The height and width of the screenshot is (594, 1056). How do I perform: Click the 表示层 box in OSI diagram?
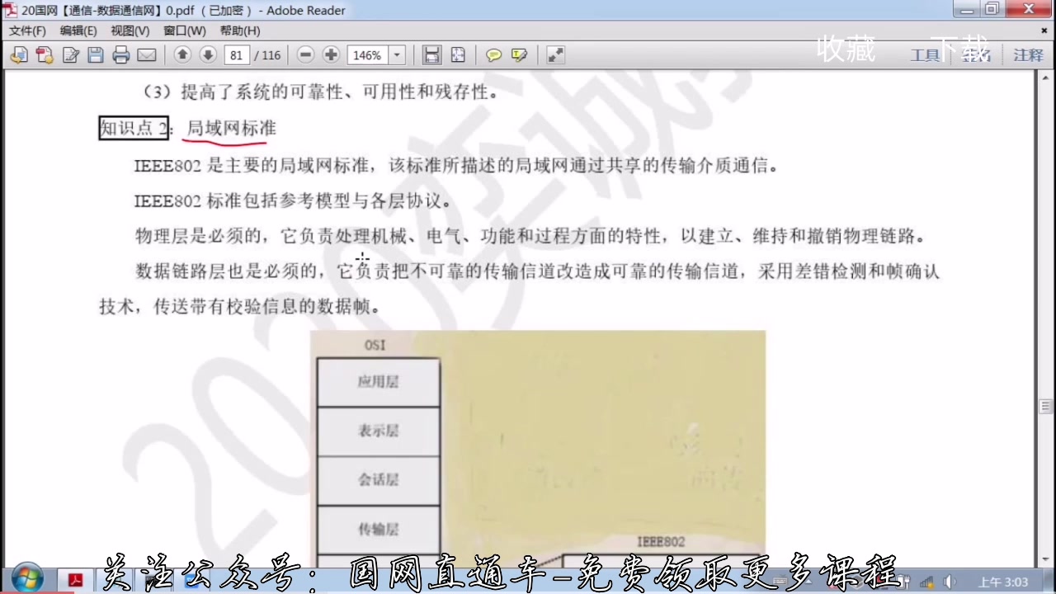pos(379,431)
